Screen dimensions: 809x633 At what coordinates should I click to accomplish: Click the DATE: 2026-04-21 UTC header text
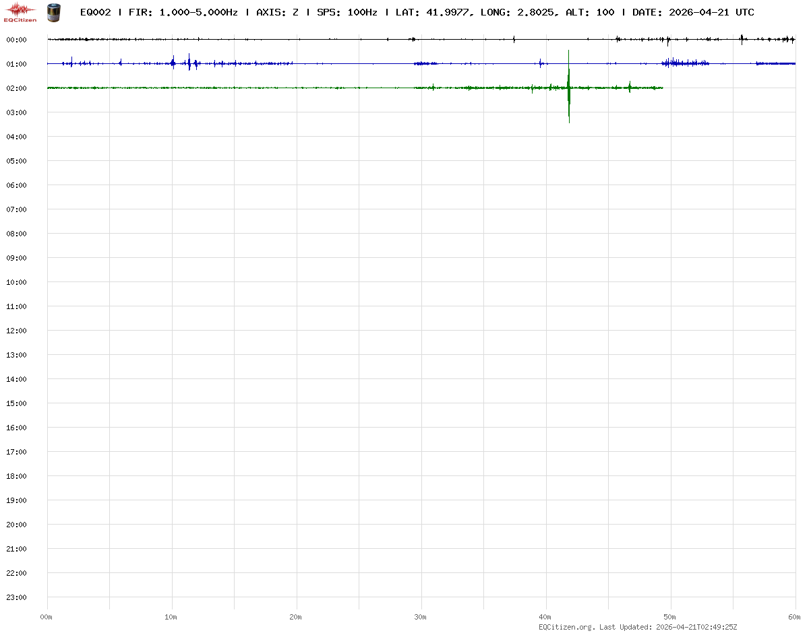tap(693, 12)
